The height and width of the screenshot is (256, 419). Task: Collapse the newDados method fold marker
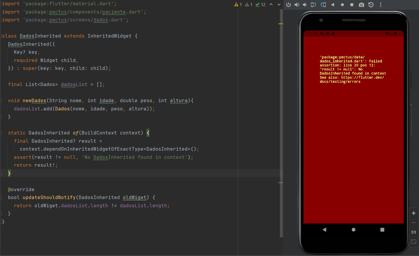pos(1,101)
